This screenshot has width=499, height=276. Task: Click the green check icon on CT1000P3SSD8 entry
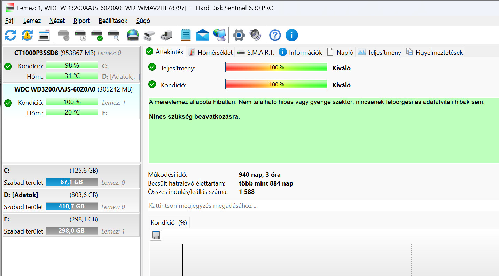coord(8,66)
